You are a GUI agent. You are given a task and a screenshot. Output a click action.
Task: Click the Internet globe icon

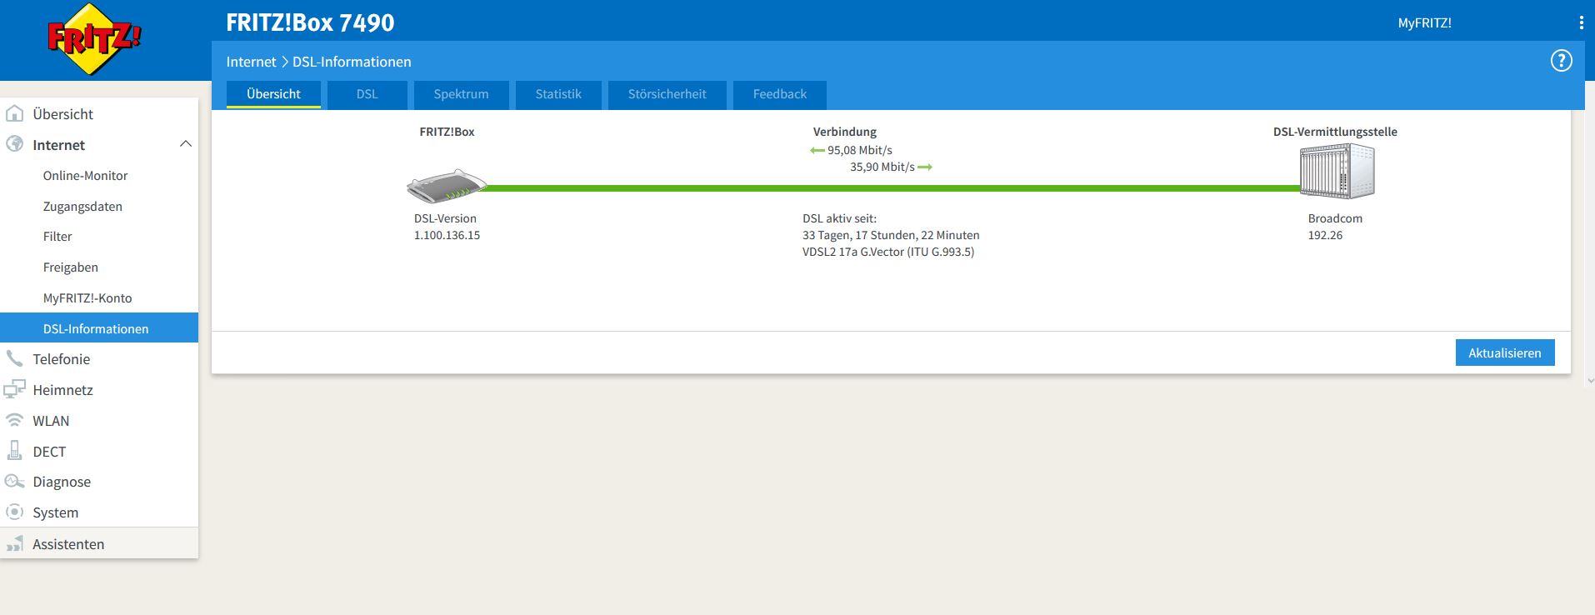click(x=14, y=144)
